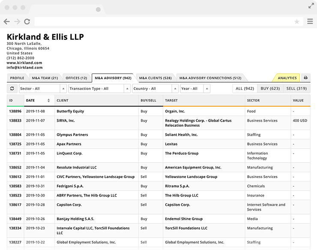Open client Olympus Partners
317x250 pixels.
point(72,135)
